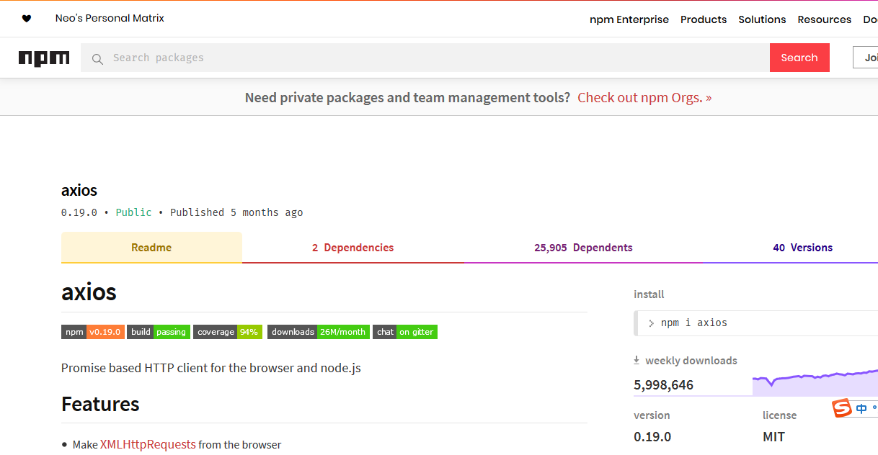Open the Resources menu
Screen dimensions: 878x455
click(824, 19)
